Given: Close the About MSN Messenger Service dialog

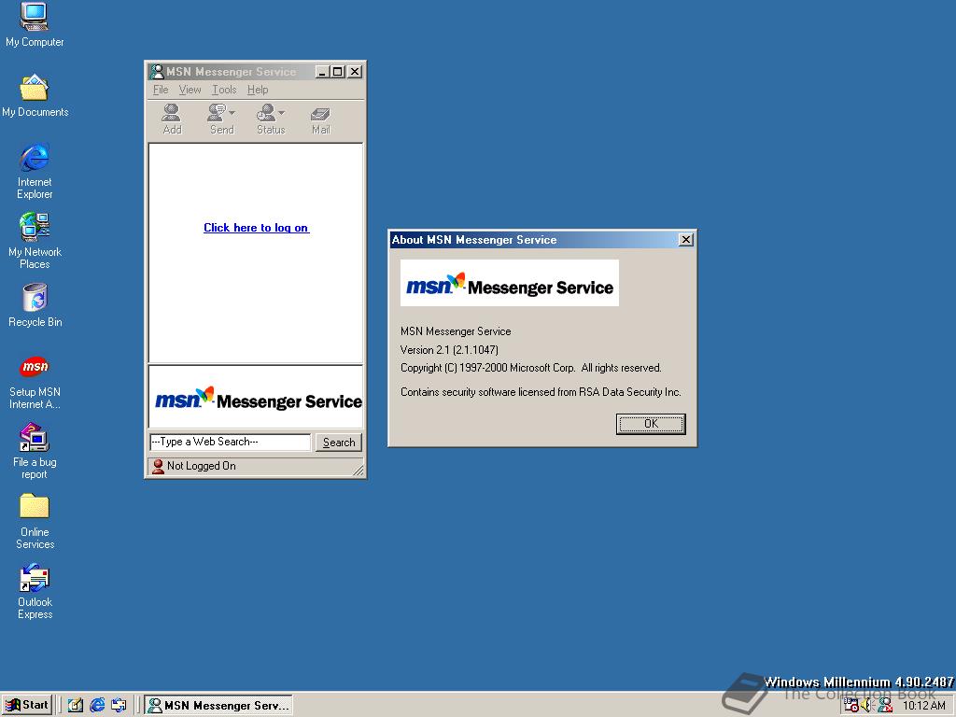Looking at the screenshot, I should pyautogui.click(x=685, y=240).
